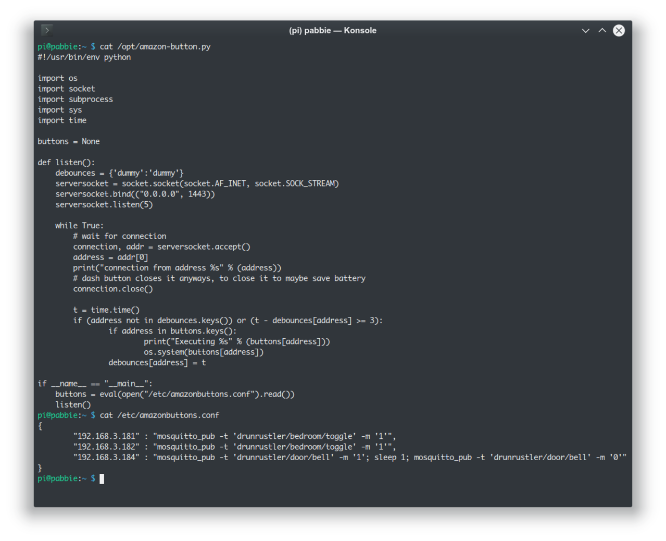Click the 'import os' line
This screenshot has height=541, width=666.
57,78
